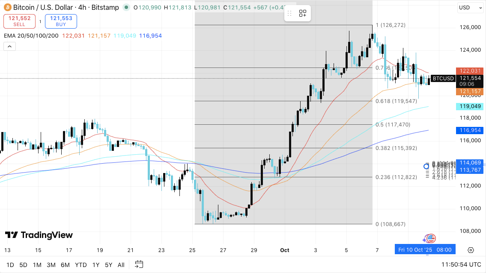Click the Bitcoin coin logo icon
This screenshot has width=486, height=273.
point(7,7)
